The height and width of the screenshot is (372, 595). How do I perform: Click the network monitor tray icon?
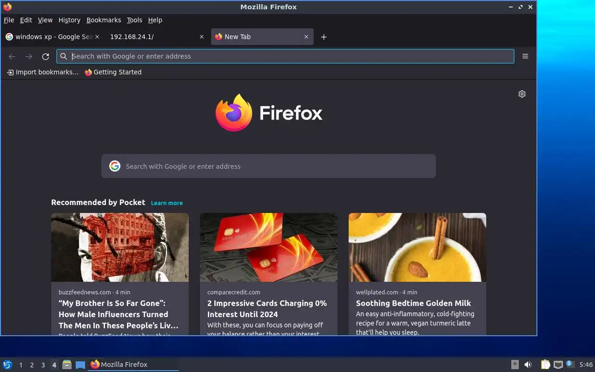558,365
